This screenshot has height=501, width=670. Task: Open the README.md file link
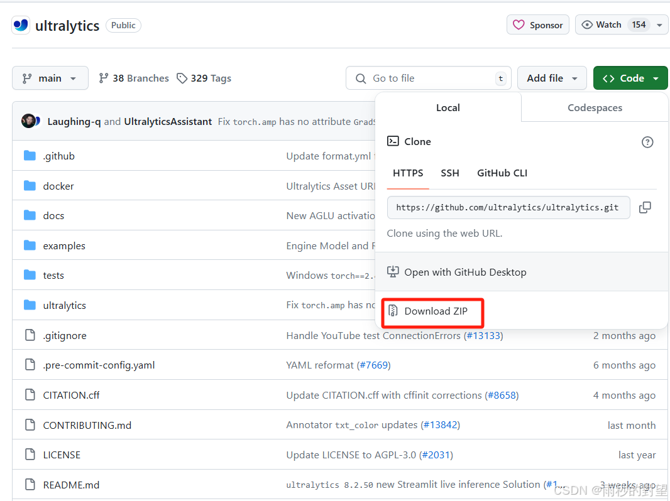point(72,485)
